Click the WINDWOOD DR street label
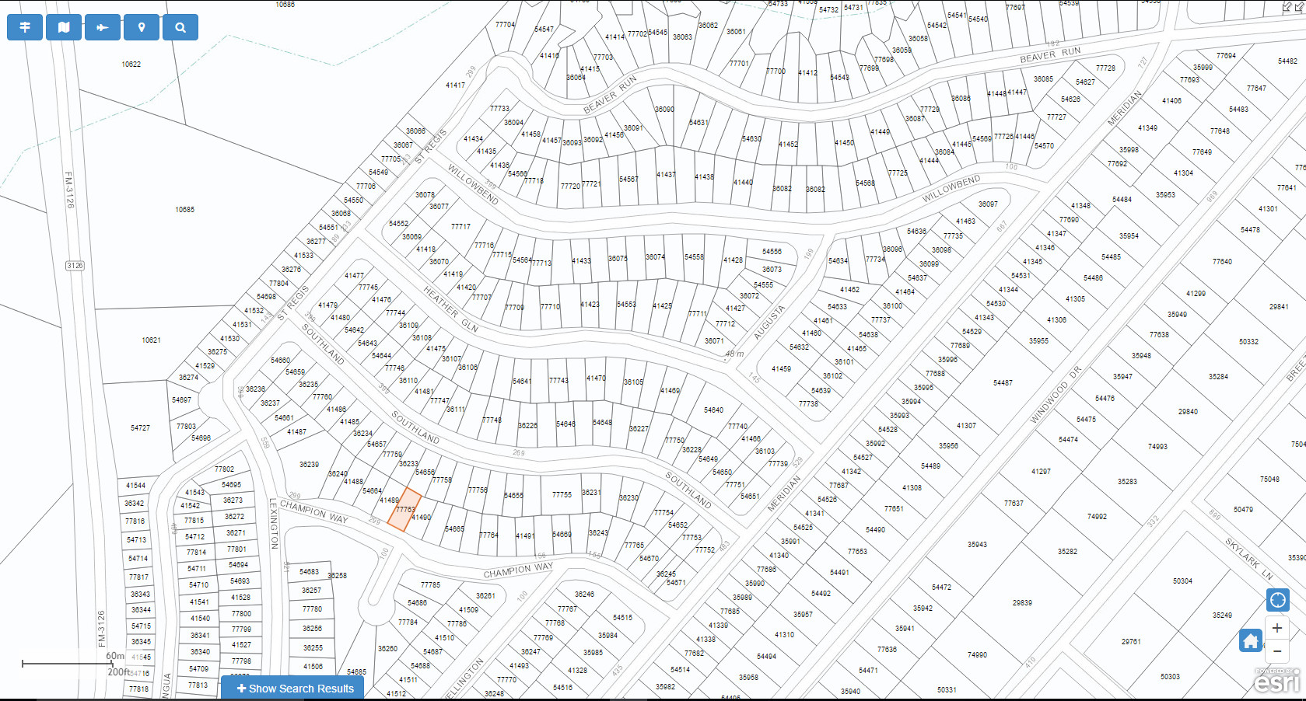This screenshot has width=1306, height=701. coord(1056,394)
